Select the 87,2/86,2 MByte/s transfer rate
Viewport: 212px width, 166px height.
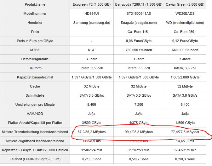[x=91, y=132]
